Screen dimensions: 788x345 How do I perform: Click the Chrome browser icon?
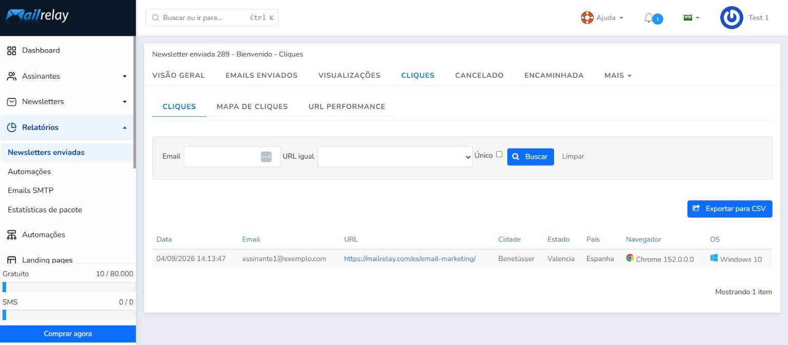[x=629, y=258]
